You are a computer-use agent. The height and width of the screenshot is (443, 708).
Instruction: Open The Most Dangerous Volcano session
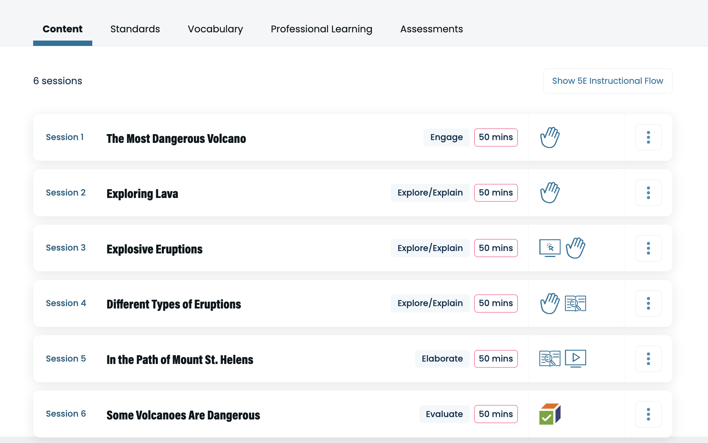coord(176,138)
